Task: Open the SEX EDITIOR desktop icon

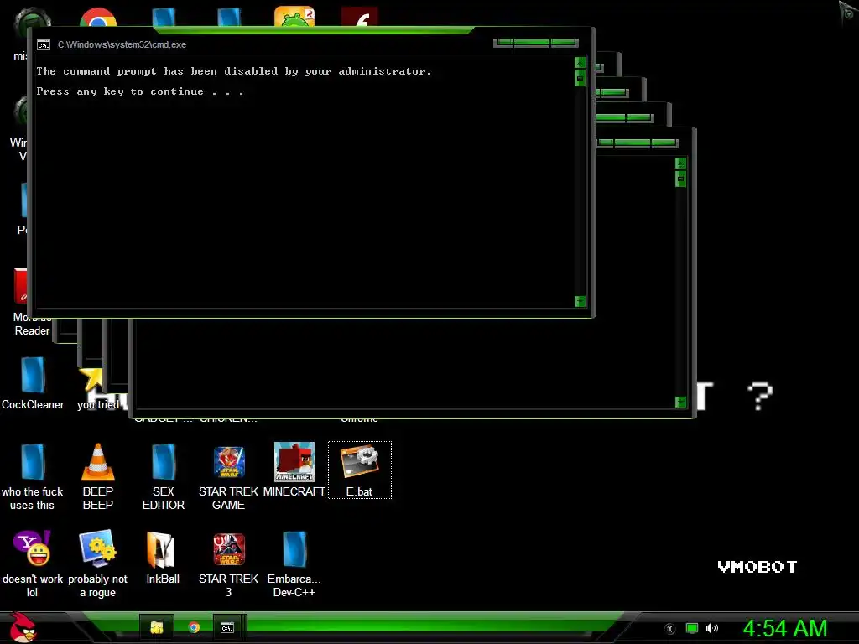Action: (x=164, y=476)
